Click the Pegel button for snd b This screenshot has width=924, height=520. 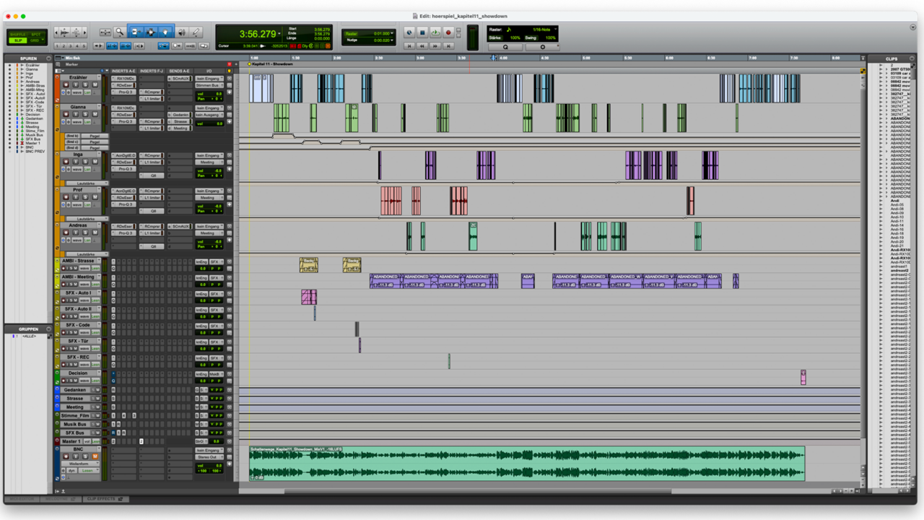tap(95, 136)
